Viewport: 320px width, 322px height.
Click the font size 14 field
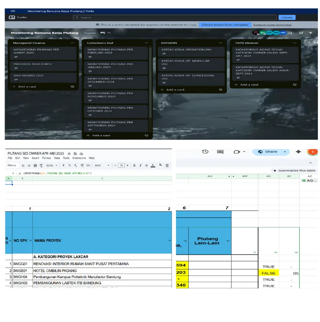tap(121, 165)
